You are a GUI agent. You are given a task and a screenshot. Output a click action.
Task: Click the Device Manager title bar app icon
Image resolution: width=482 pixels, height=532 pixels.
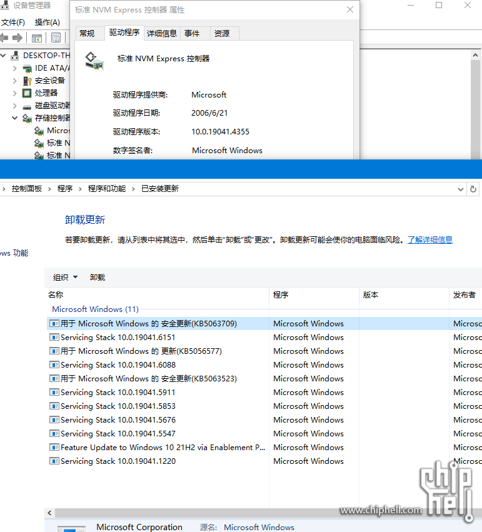(4, 5)
